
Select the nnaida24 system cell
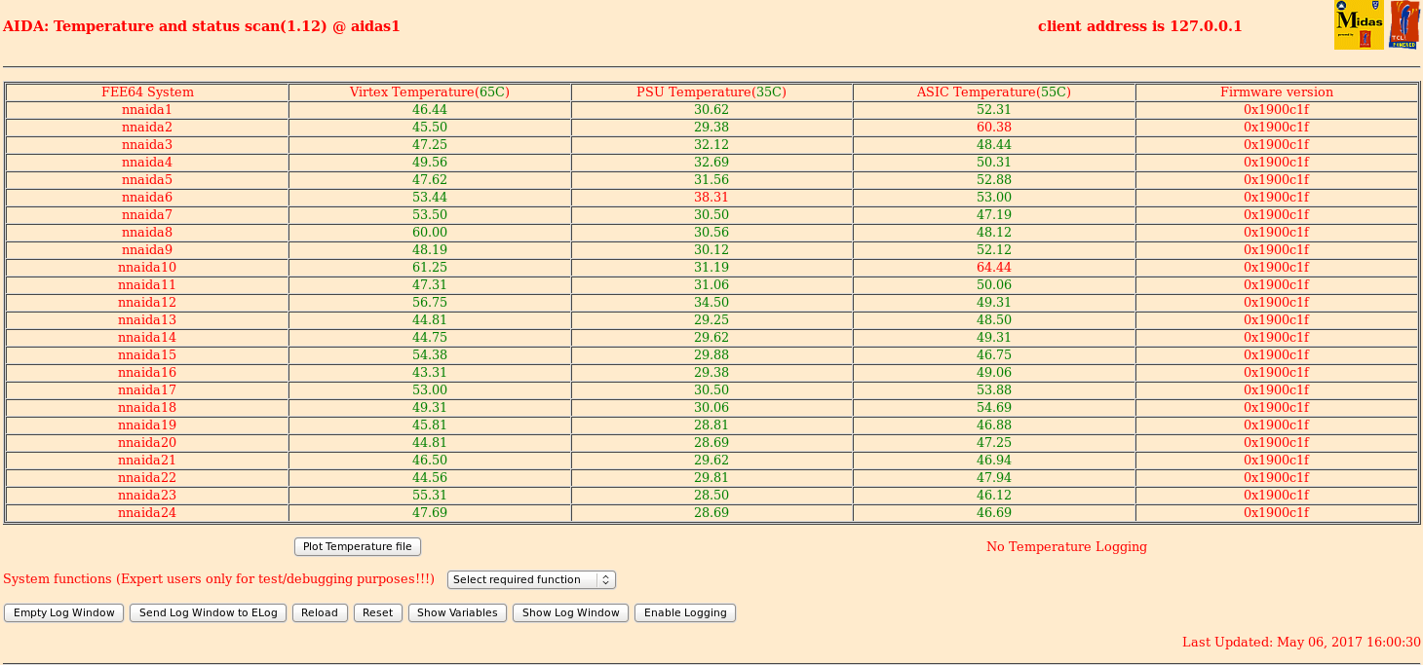pos(147,513)
